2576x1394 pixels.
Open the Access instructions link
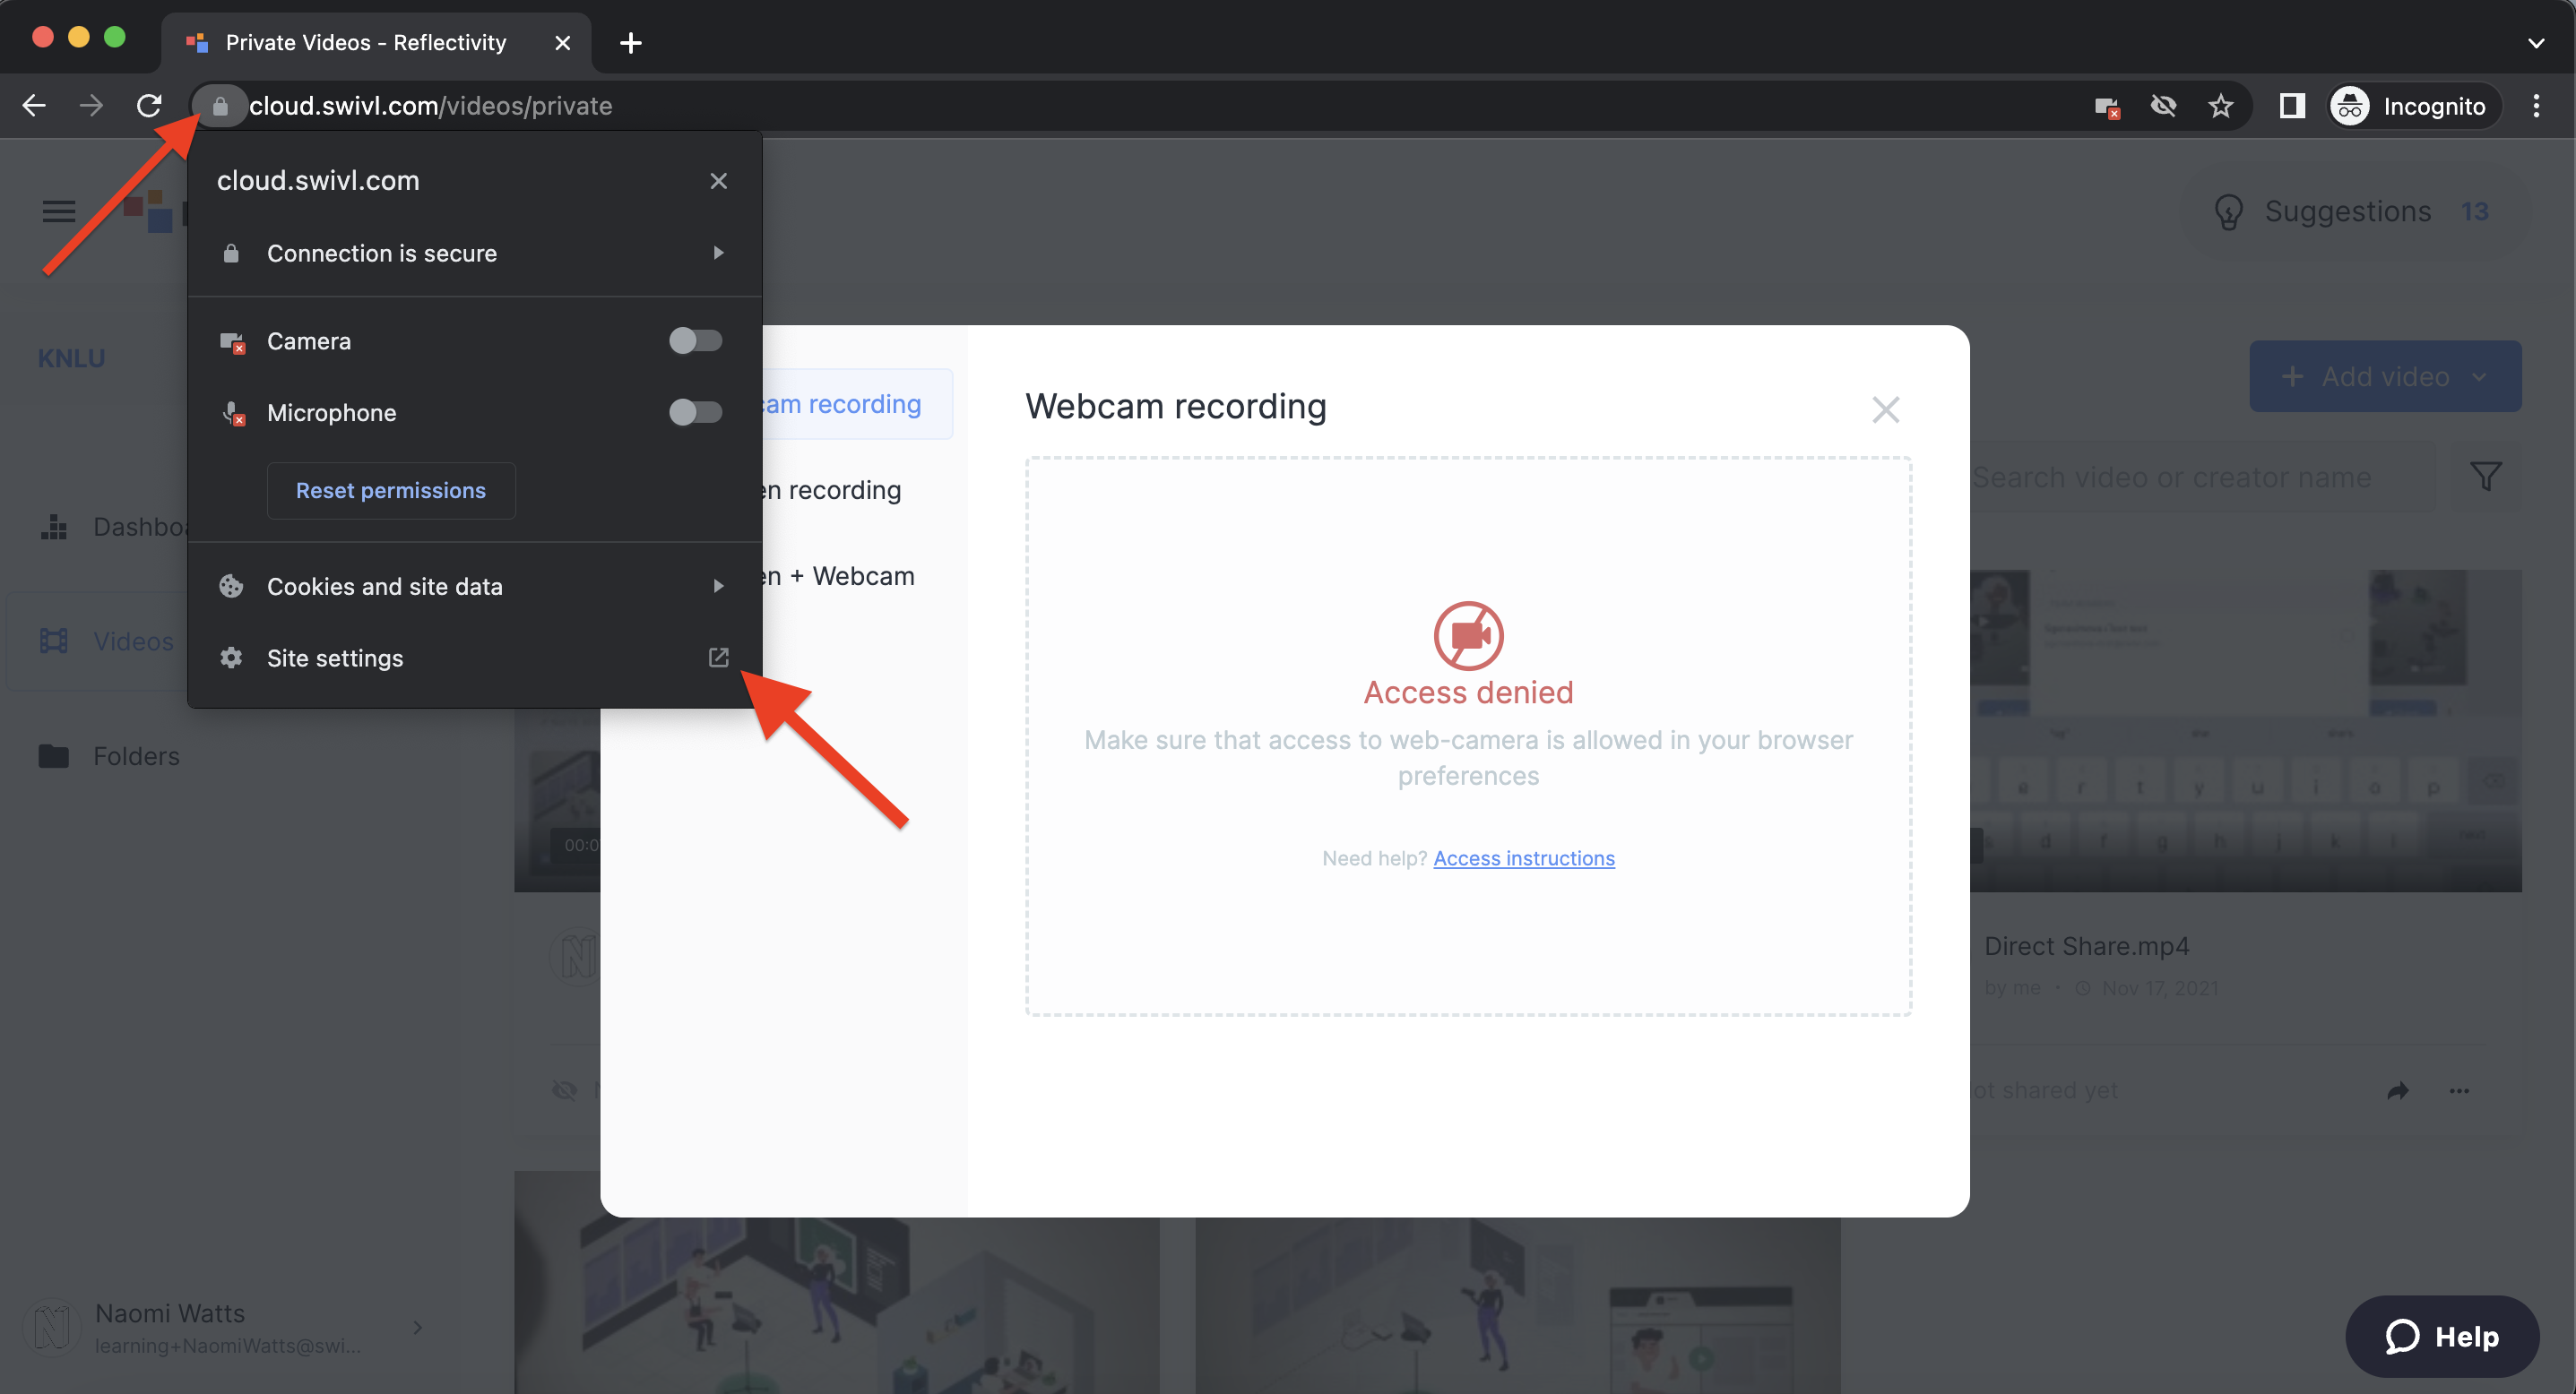click(1523, 858)
